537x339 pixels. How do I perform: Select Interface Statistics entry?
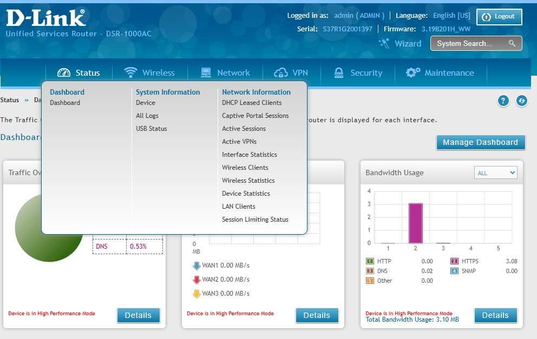(x=250, y=155)
